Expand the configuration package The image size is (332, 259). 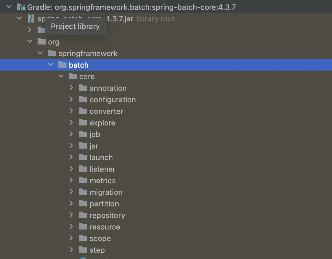[x=71, y=99]
